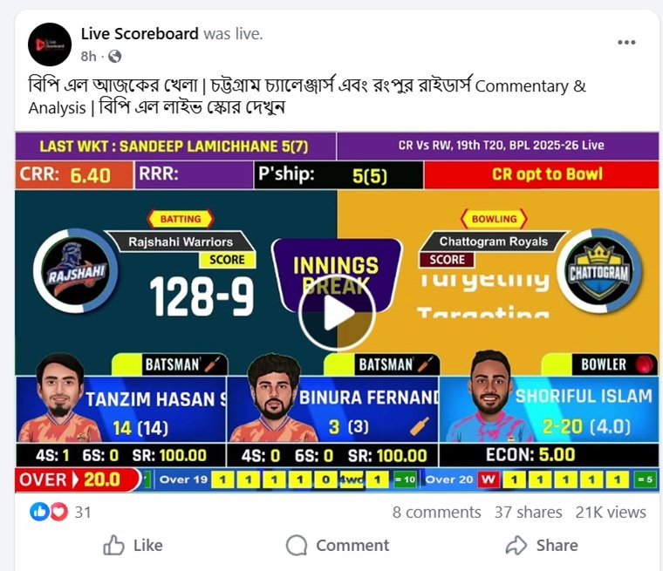Click the public globe audience icon

[114, 56]
